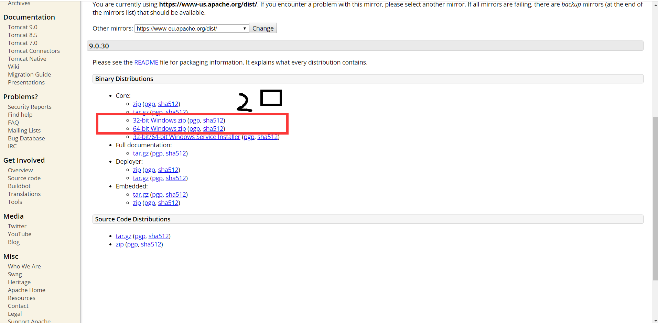Screen dimensions: 658x323
Task: Download the Embedded tar.gz
Action: 141,194
